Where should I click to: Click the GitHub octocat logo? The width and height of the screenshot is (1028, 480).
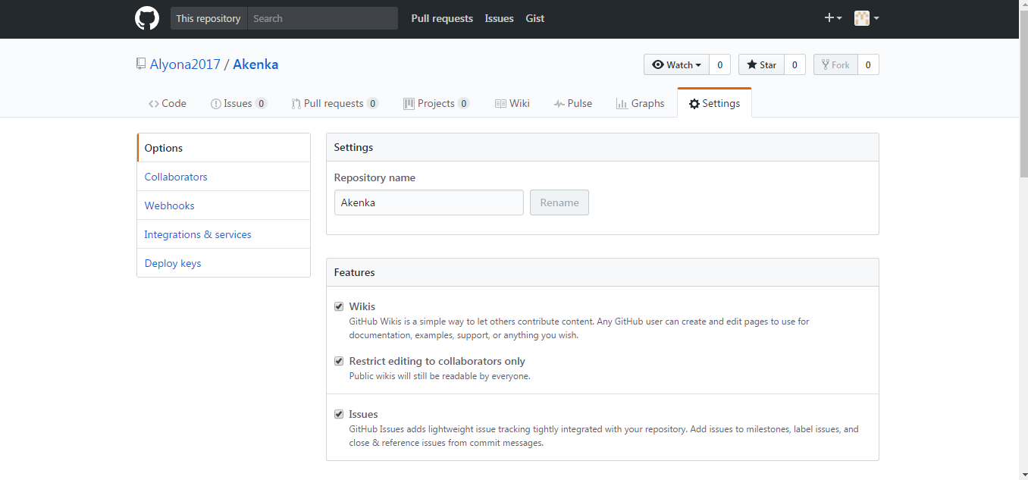pos(146,17)
